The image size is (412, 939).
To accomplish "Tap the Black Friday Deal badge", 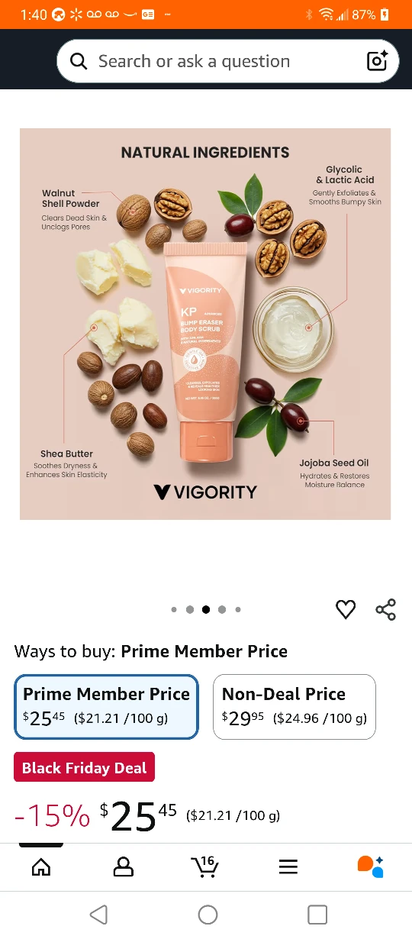I will point(85,767).
